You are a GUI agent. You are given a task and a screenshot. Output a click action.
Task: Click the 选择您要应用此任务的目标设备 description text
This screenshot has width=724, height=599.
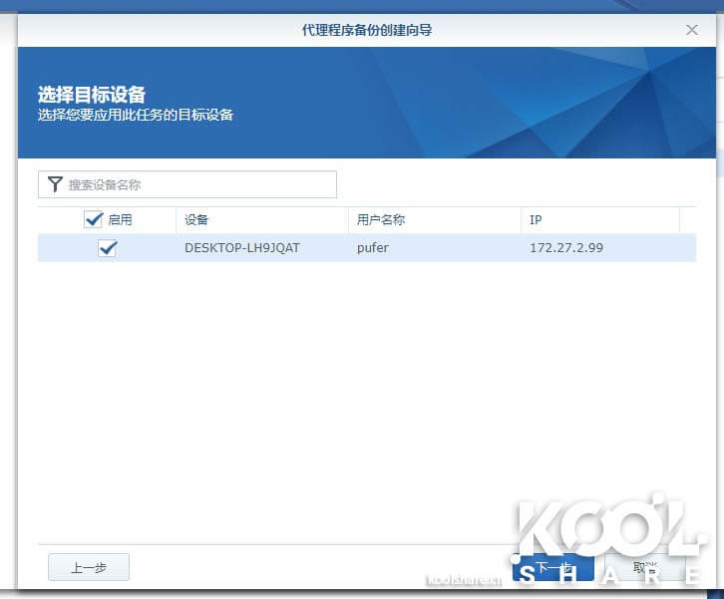pos(136,115)
